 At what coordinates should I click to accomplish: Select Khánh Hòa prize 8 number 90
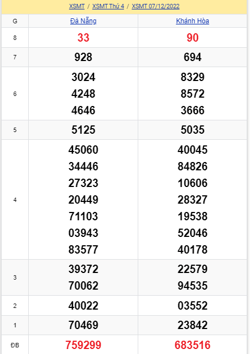tap(192, 38)
